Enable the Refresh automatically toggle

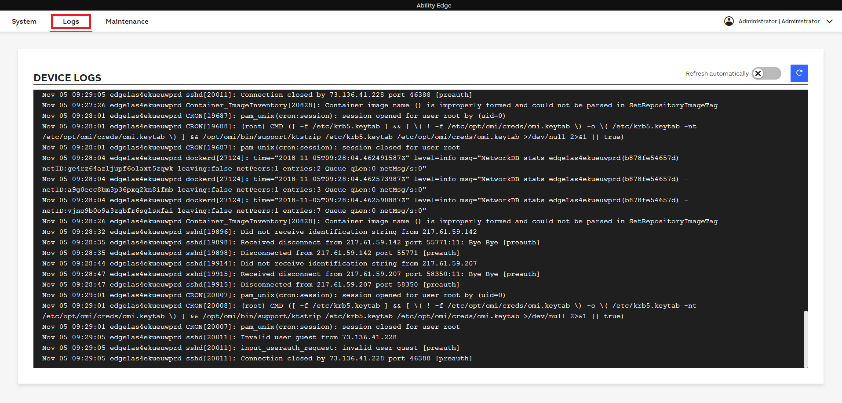click(x=766, y=73)
